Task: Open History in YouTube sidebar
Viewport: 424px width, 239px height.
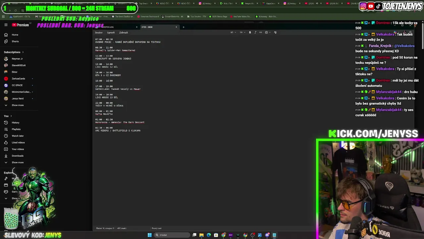Action: point(16,122)
